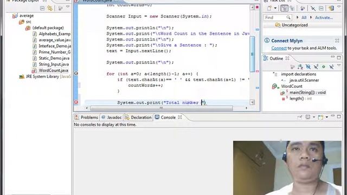Switch to the Problems tab

click(x=87, y=118)
